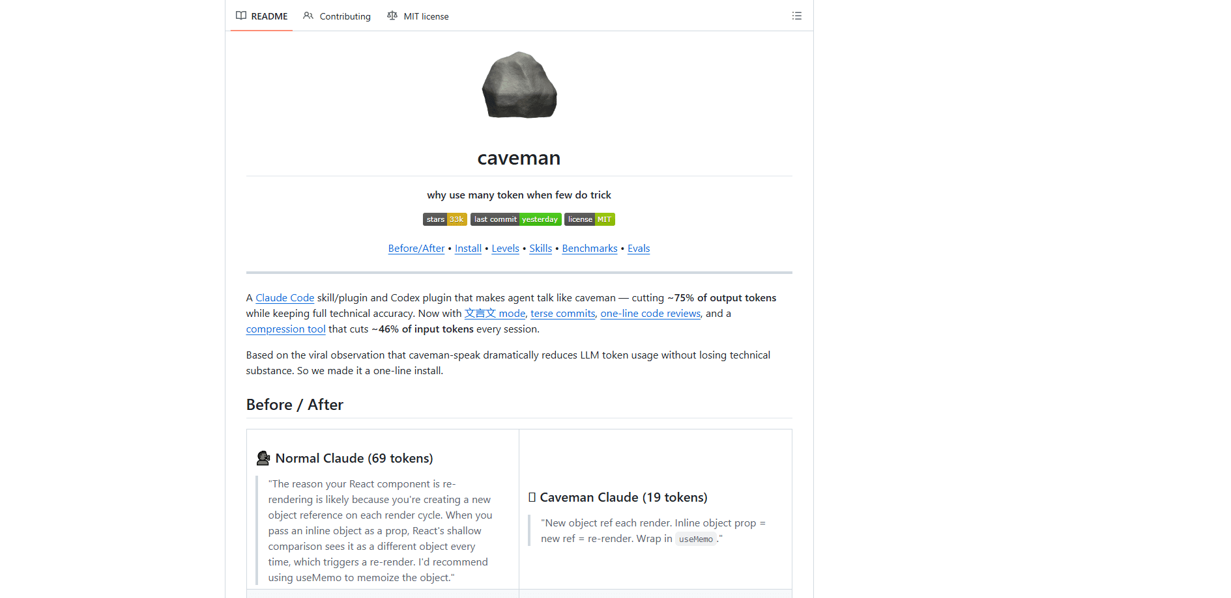The height and width of the screenshot is (598, 1231).
Task: Click the caveman heading title
Action: pyautogui.click(x=519, y=158)
